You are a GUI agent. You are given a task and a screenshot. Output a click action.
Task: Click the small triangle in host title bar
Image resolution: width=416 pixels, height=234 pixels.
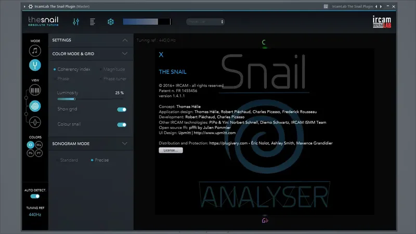(24, 6)
